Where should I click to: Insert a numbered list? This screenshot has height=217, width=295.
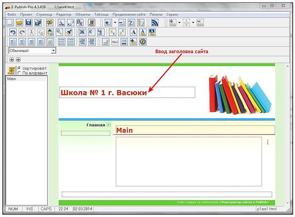(71, 42)
